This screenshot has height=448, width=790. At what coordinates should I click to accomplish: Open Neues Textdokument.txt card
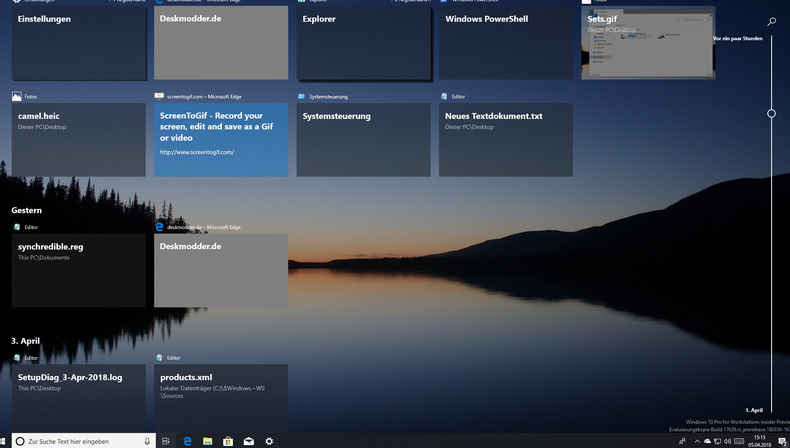point(506,140)
